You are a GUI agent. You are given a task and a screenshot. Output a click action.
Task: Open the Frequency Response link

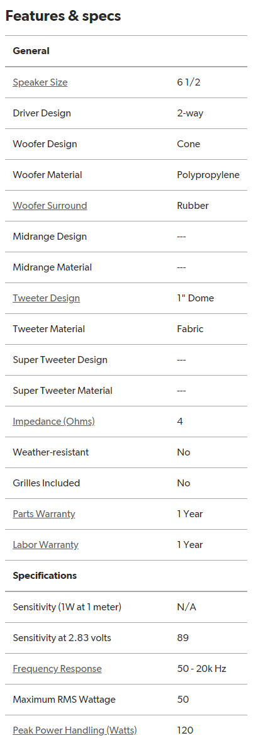[57, 668]
